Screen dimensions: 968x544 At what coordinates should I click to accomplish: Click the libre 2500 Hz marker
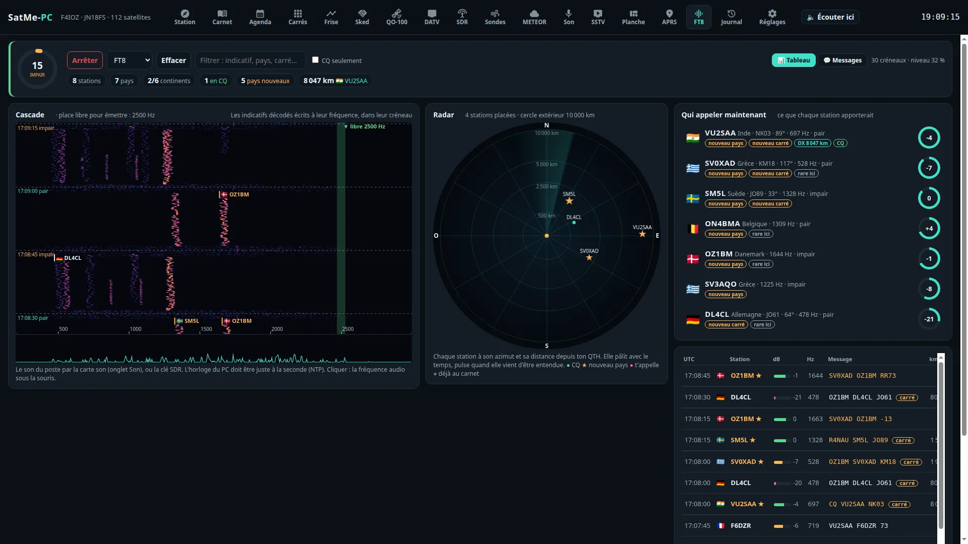point(365,126)
